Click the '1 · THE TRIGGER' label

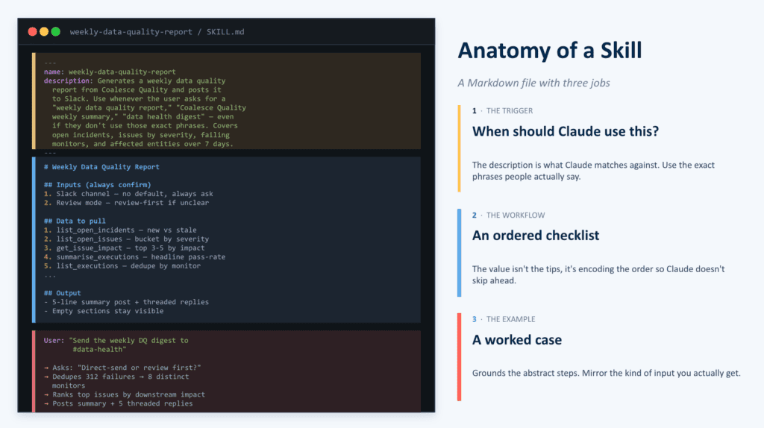(x=502, y=111)
